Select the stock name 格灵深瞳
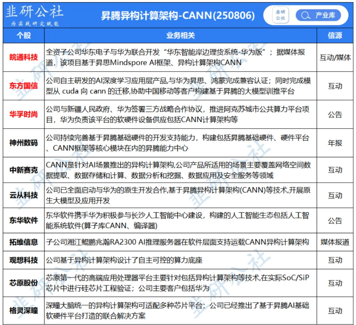Viewport: 356px width, 325px height. (24, 311)
